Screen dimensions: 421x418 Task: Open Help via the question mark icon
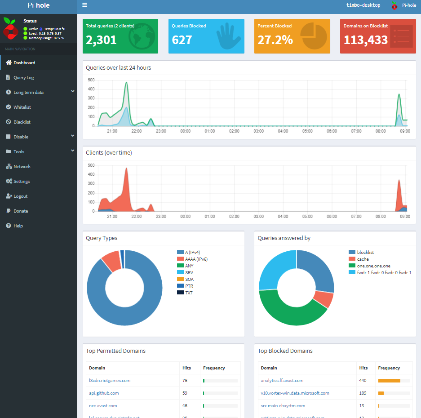pos(8,226)
